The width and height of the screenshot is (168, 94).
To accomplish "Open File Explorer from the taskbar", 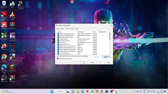I will tap(78, 91).
